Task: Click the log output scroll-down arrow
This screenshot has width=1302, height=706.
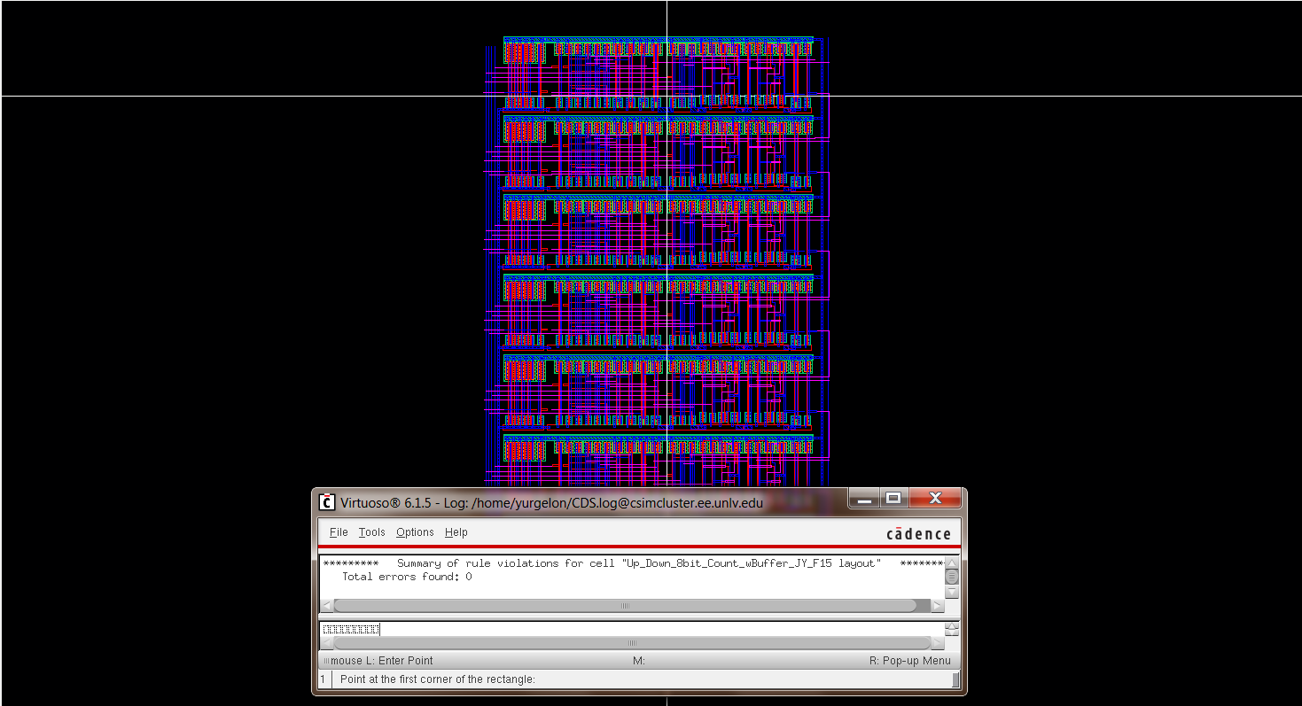Action: pos(952,592)
